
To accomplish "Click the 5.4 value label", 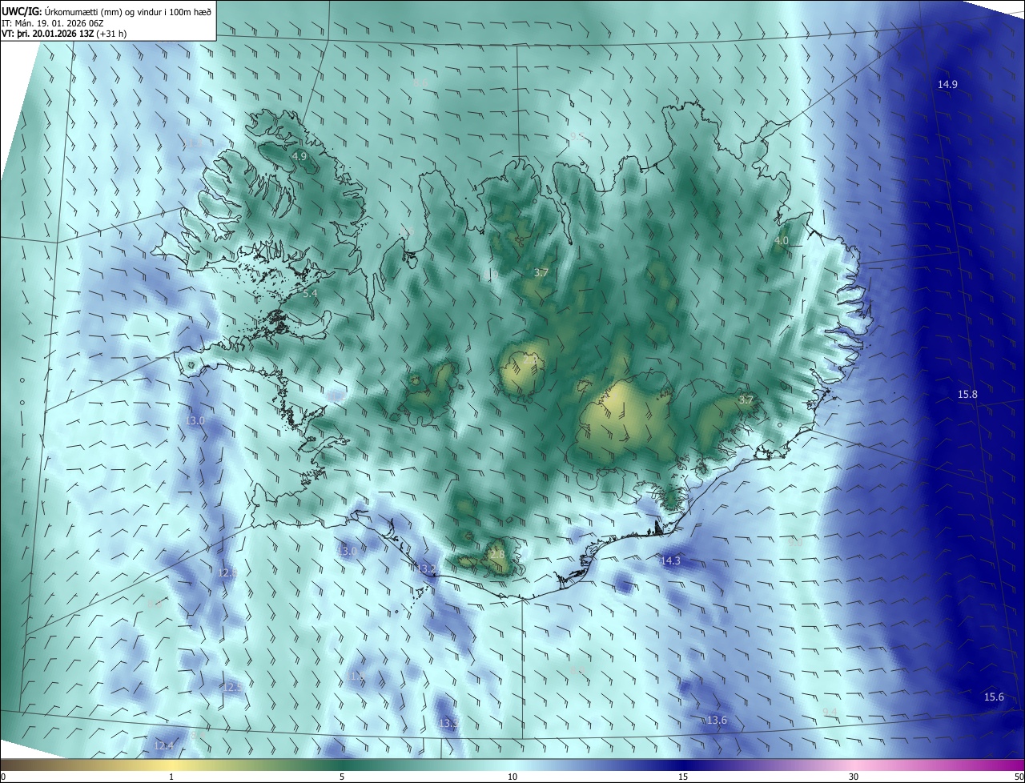I will point(311,294).
